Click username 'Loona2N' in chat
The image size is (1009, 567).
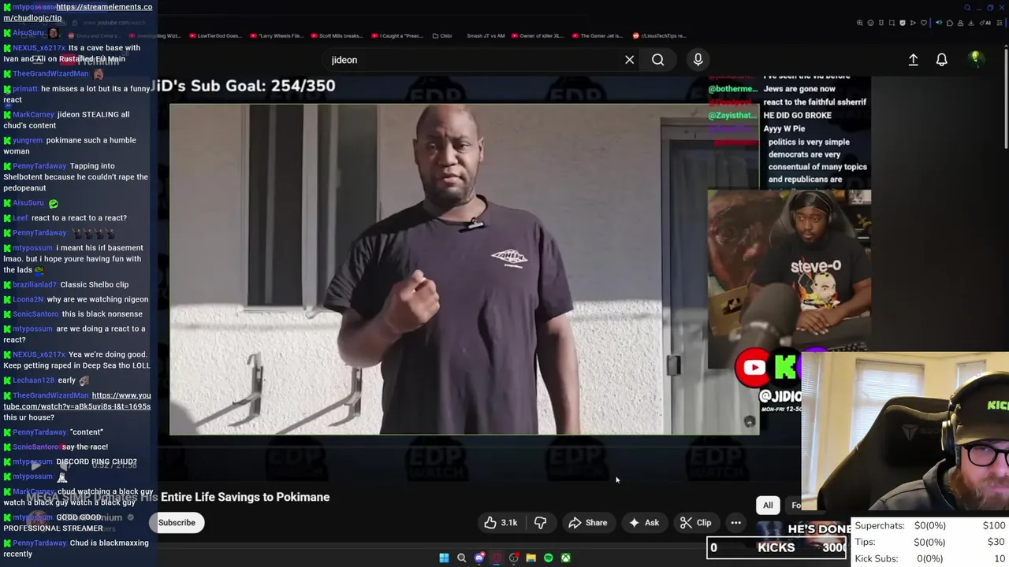pos(28,299)
